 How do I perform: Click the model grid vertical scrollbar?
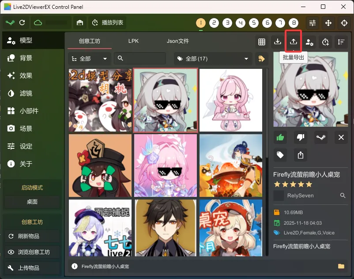(x=267, y=113)
